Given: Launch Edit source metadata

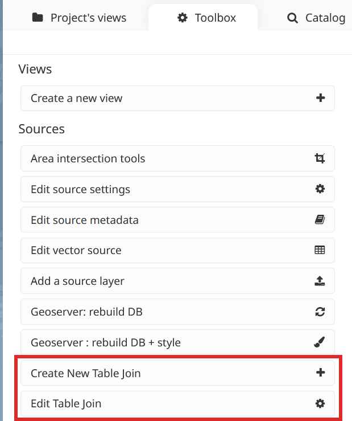Looking at the screenshot, I should pyautogui.click(x=85, y=220).
